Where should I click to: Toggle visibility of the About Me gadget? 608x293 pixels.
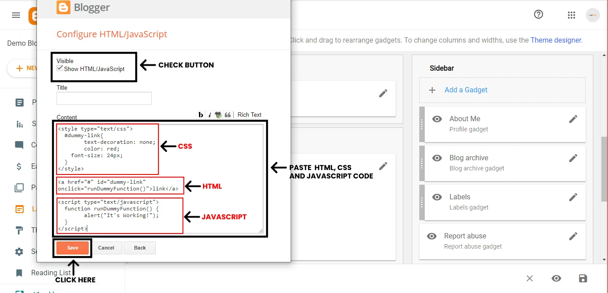[437, 119]
